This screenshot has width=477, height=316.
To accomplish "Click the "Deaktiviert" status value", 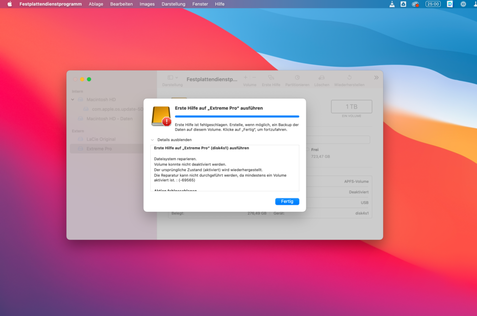I will [x=359, y=192].
